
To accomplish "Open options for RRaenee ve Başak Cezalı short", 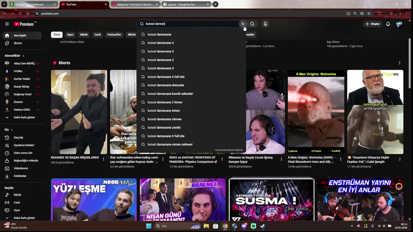I will 281,159.
